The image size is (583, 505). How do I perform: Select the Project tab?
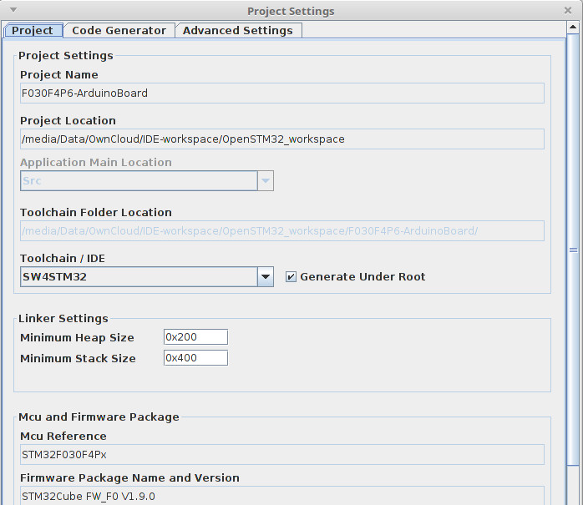click(33, 30)
